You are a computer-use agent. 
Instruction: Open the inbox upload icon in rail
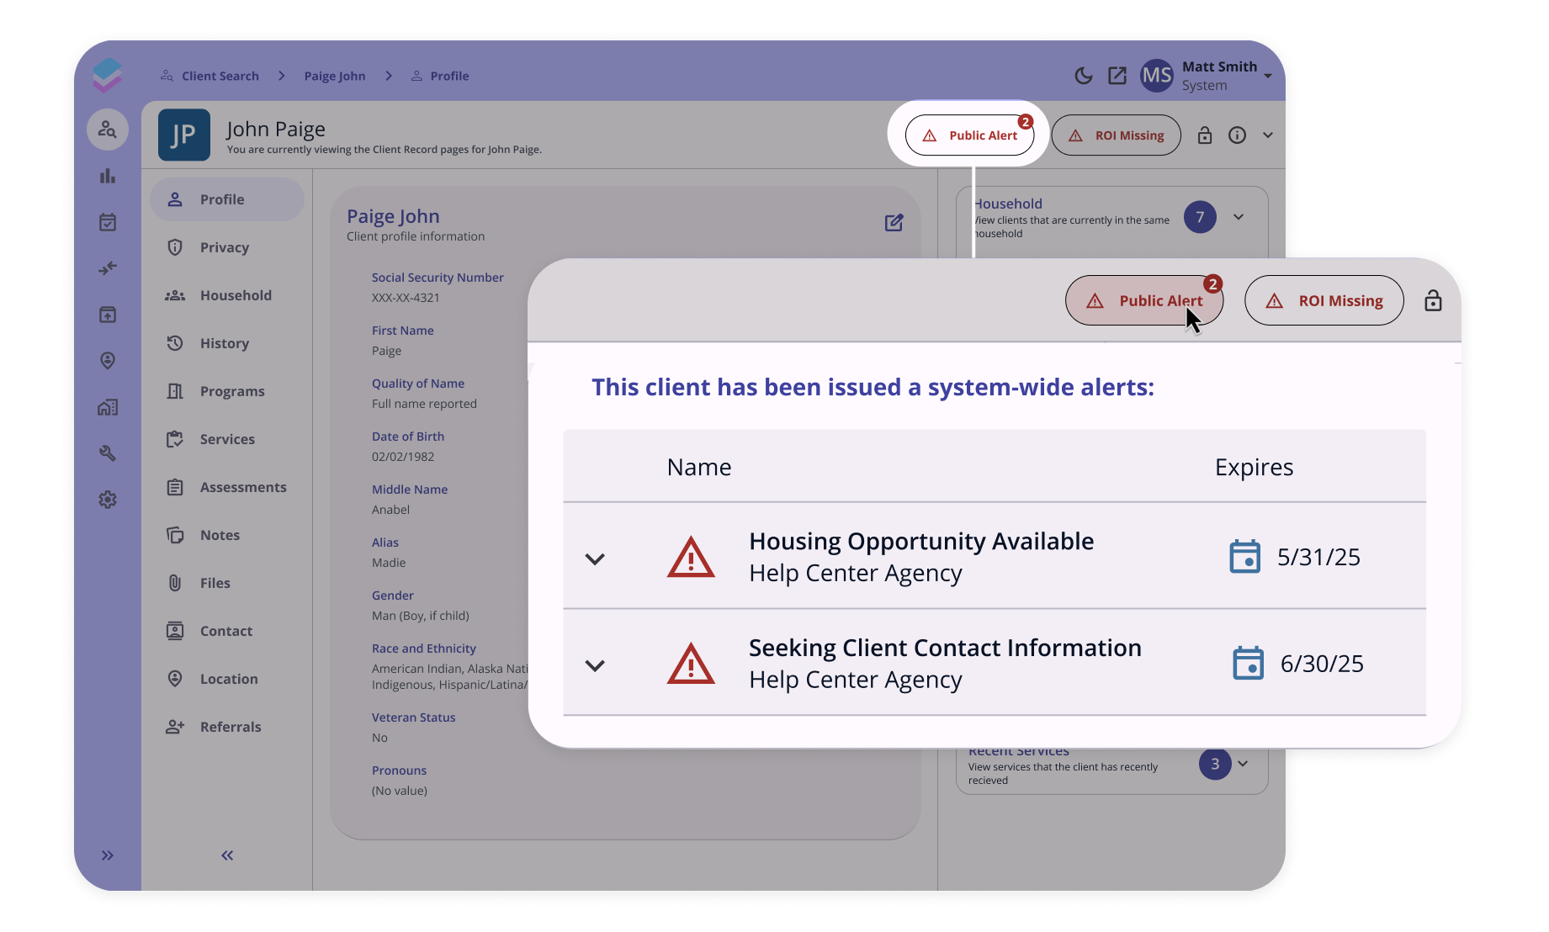tap(108, 315)
